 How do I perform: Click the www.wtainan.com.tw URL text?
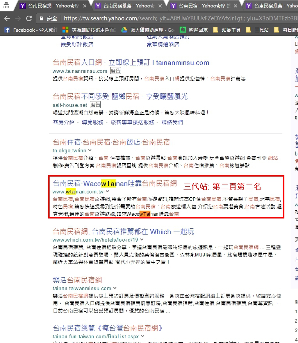pos(78,191)
